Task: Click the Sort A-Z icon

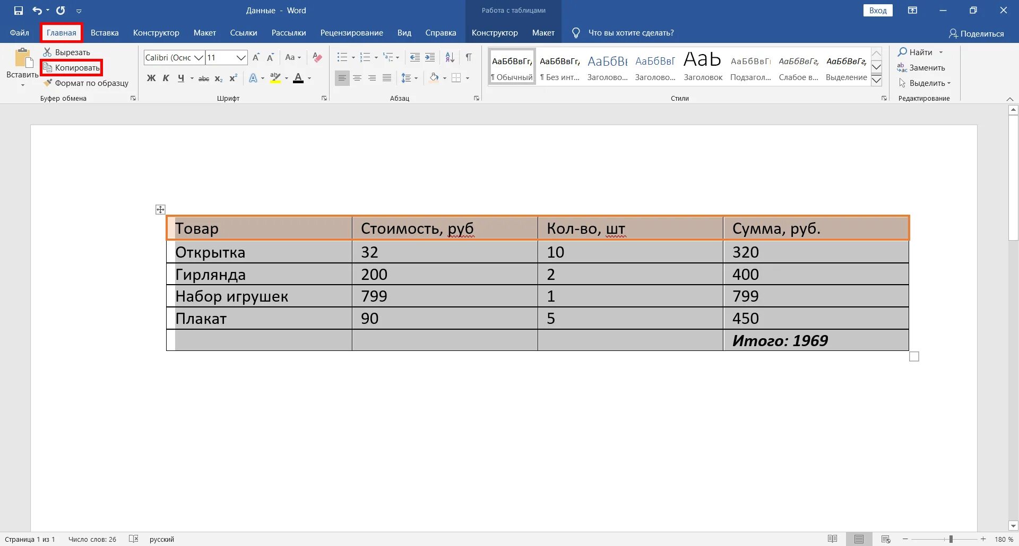Action: point(450,57)
